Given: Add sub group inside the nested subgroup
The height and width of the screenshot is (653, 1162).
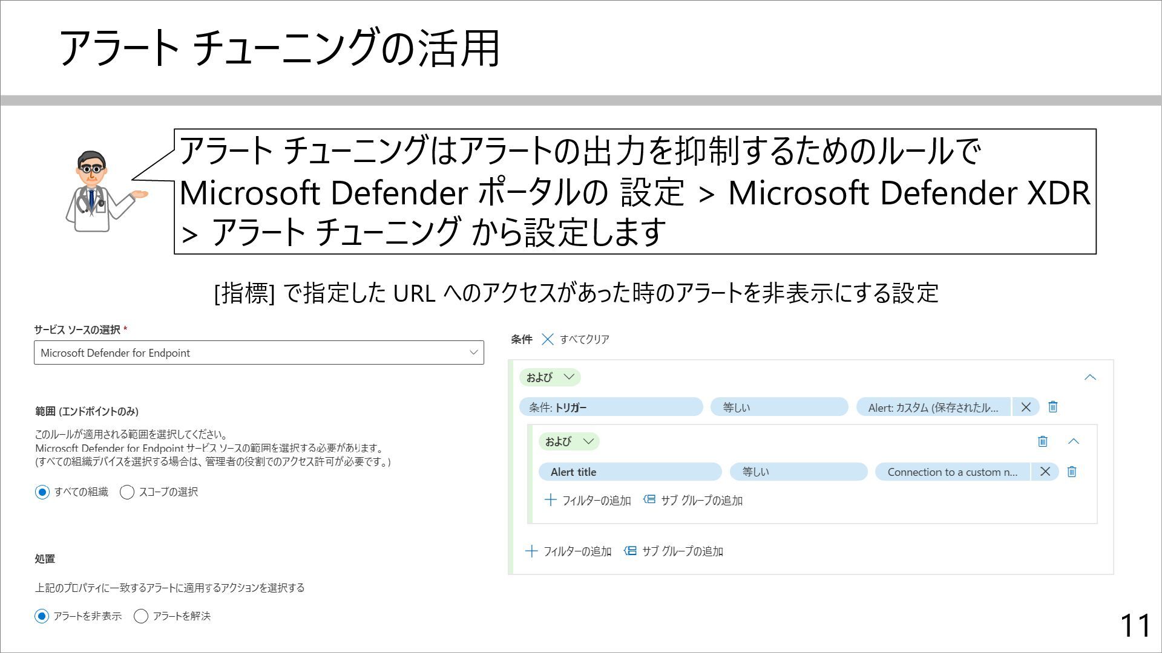Looking at the screenshot, I should (x=693, y=501).
